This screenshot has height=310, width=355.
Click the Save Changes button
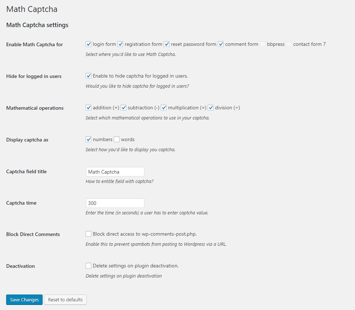tap(24, 300)
